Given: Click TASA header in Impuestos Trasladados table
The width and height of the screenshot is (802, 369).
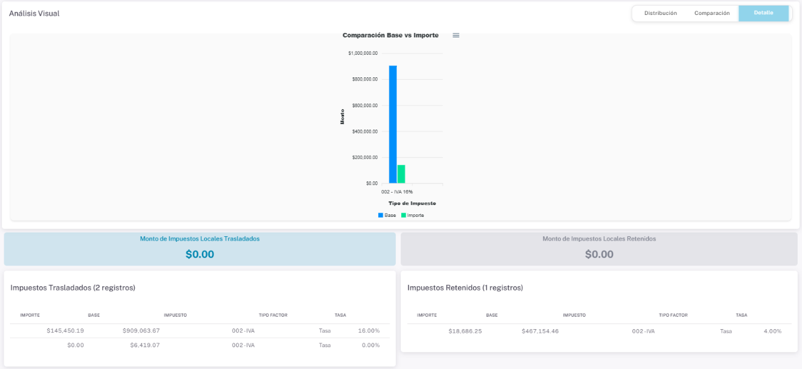Looking at the screenshot, I should 340,315.
